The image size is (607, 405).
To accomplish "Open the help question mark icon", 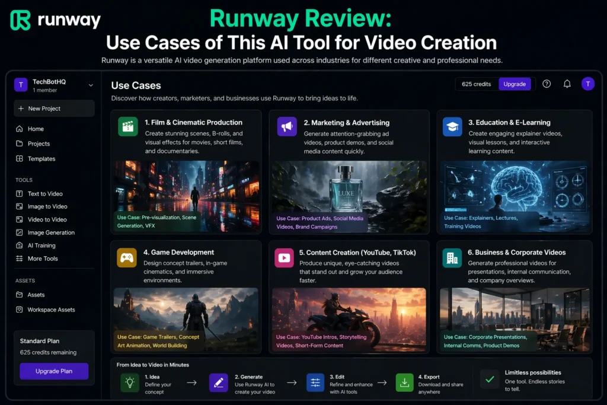I will tap(547, 84).
